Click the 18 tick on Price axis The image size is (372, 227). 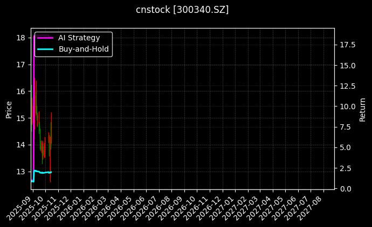tap(21, 38)
